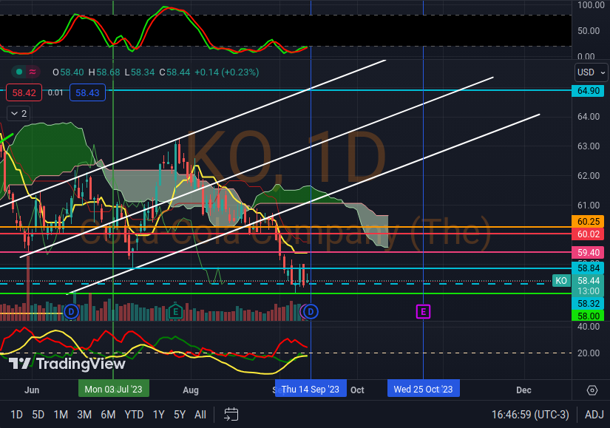Select the All time range
Viewport: 610px width, 428px height.
point(200,415)
